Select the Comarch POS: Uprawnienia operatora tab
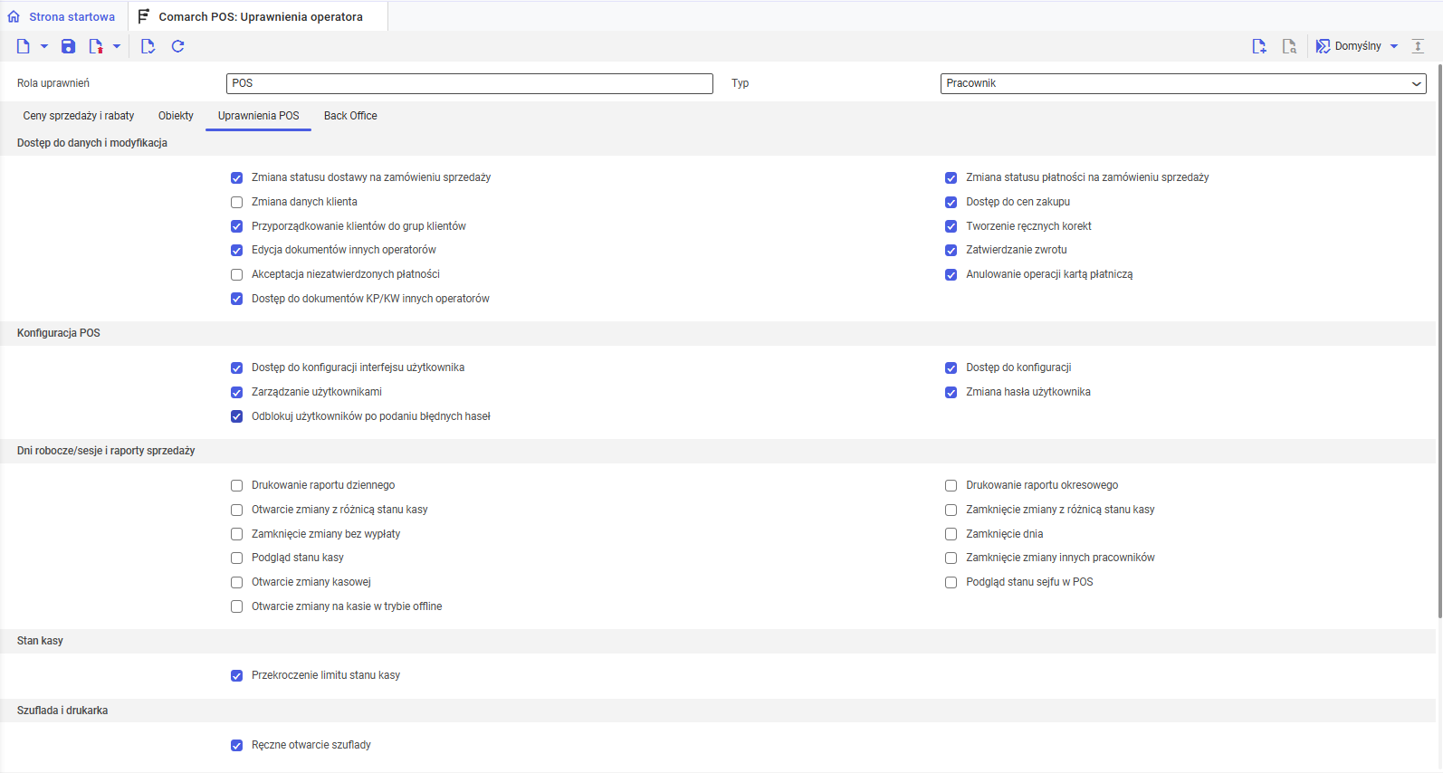 259,17
